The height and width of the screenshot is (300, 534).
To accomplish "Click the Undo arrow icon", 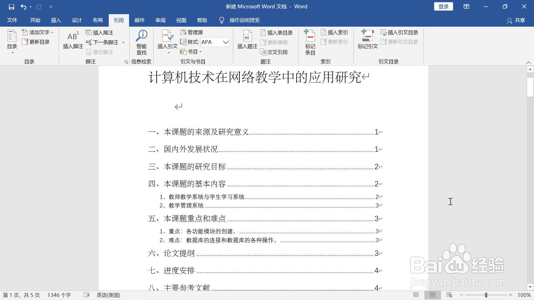I will pos(23,7).
